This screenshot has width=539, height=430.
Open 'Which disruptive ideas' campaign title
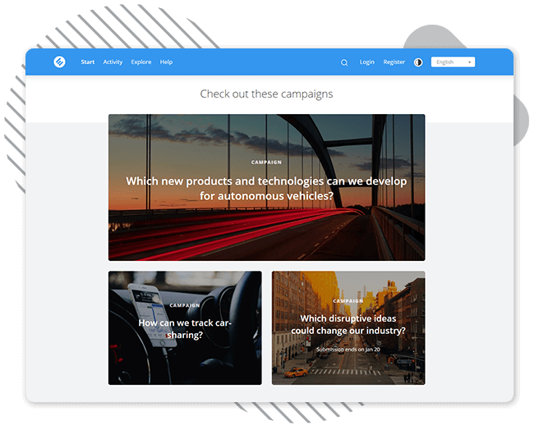pos(348,324)
